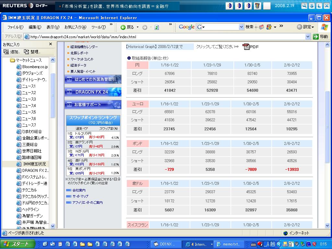Select the IMM建玉状況 favorite
Image resolution: width=332 pixels, height=249 pixels.
[31, 164]
